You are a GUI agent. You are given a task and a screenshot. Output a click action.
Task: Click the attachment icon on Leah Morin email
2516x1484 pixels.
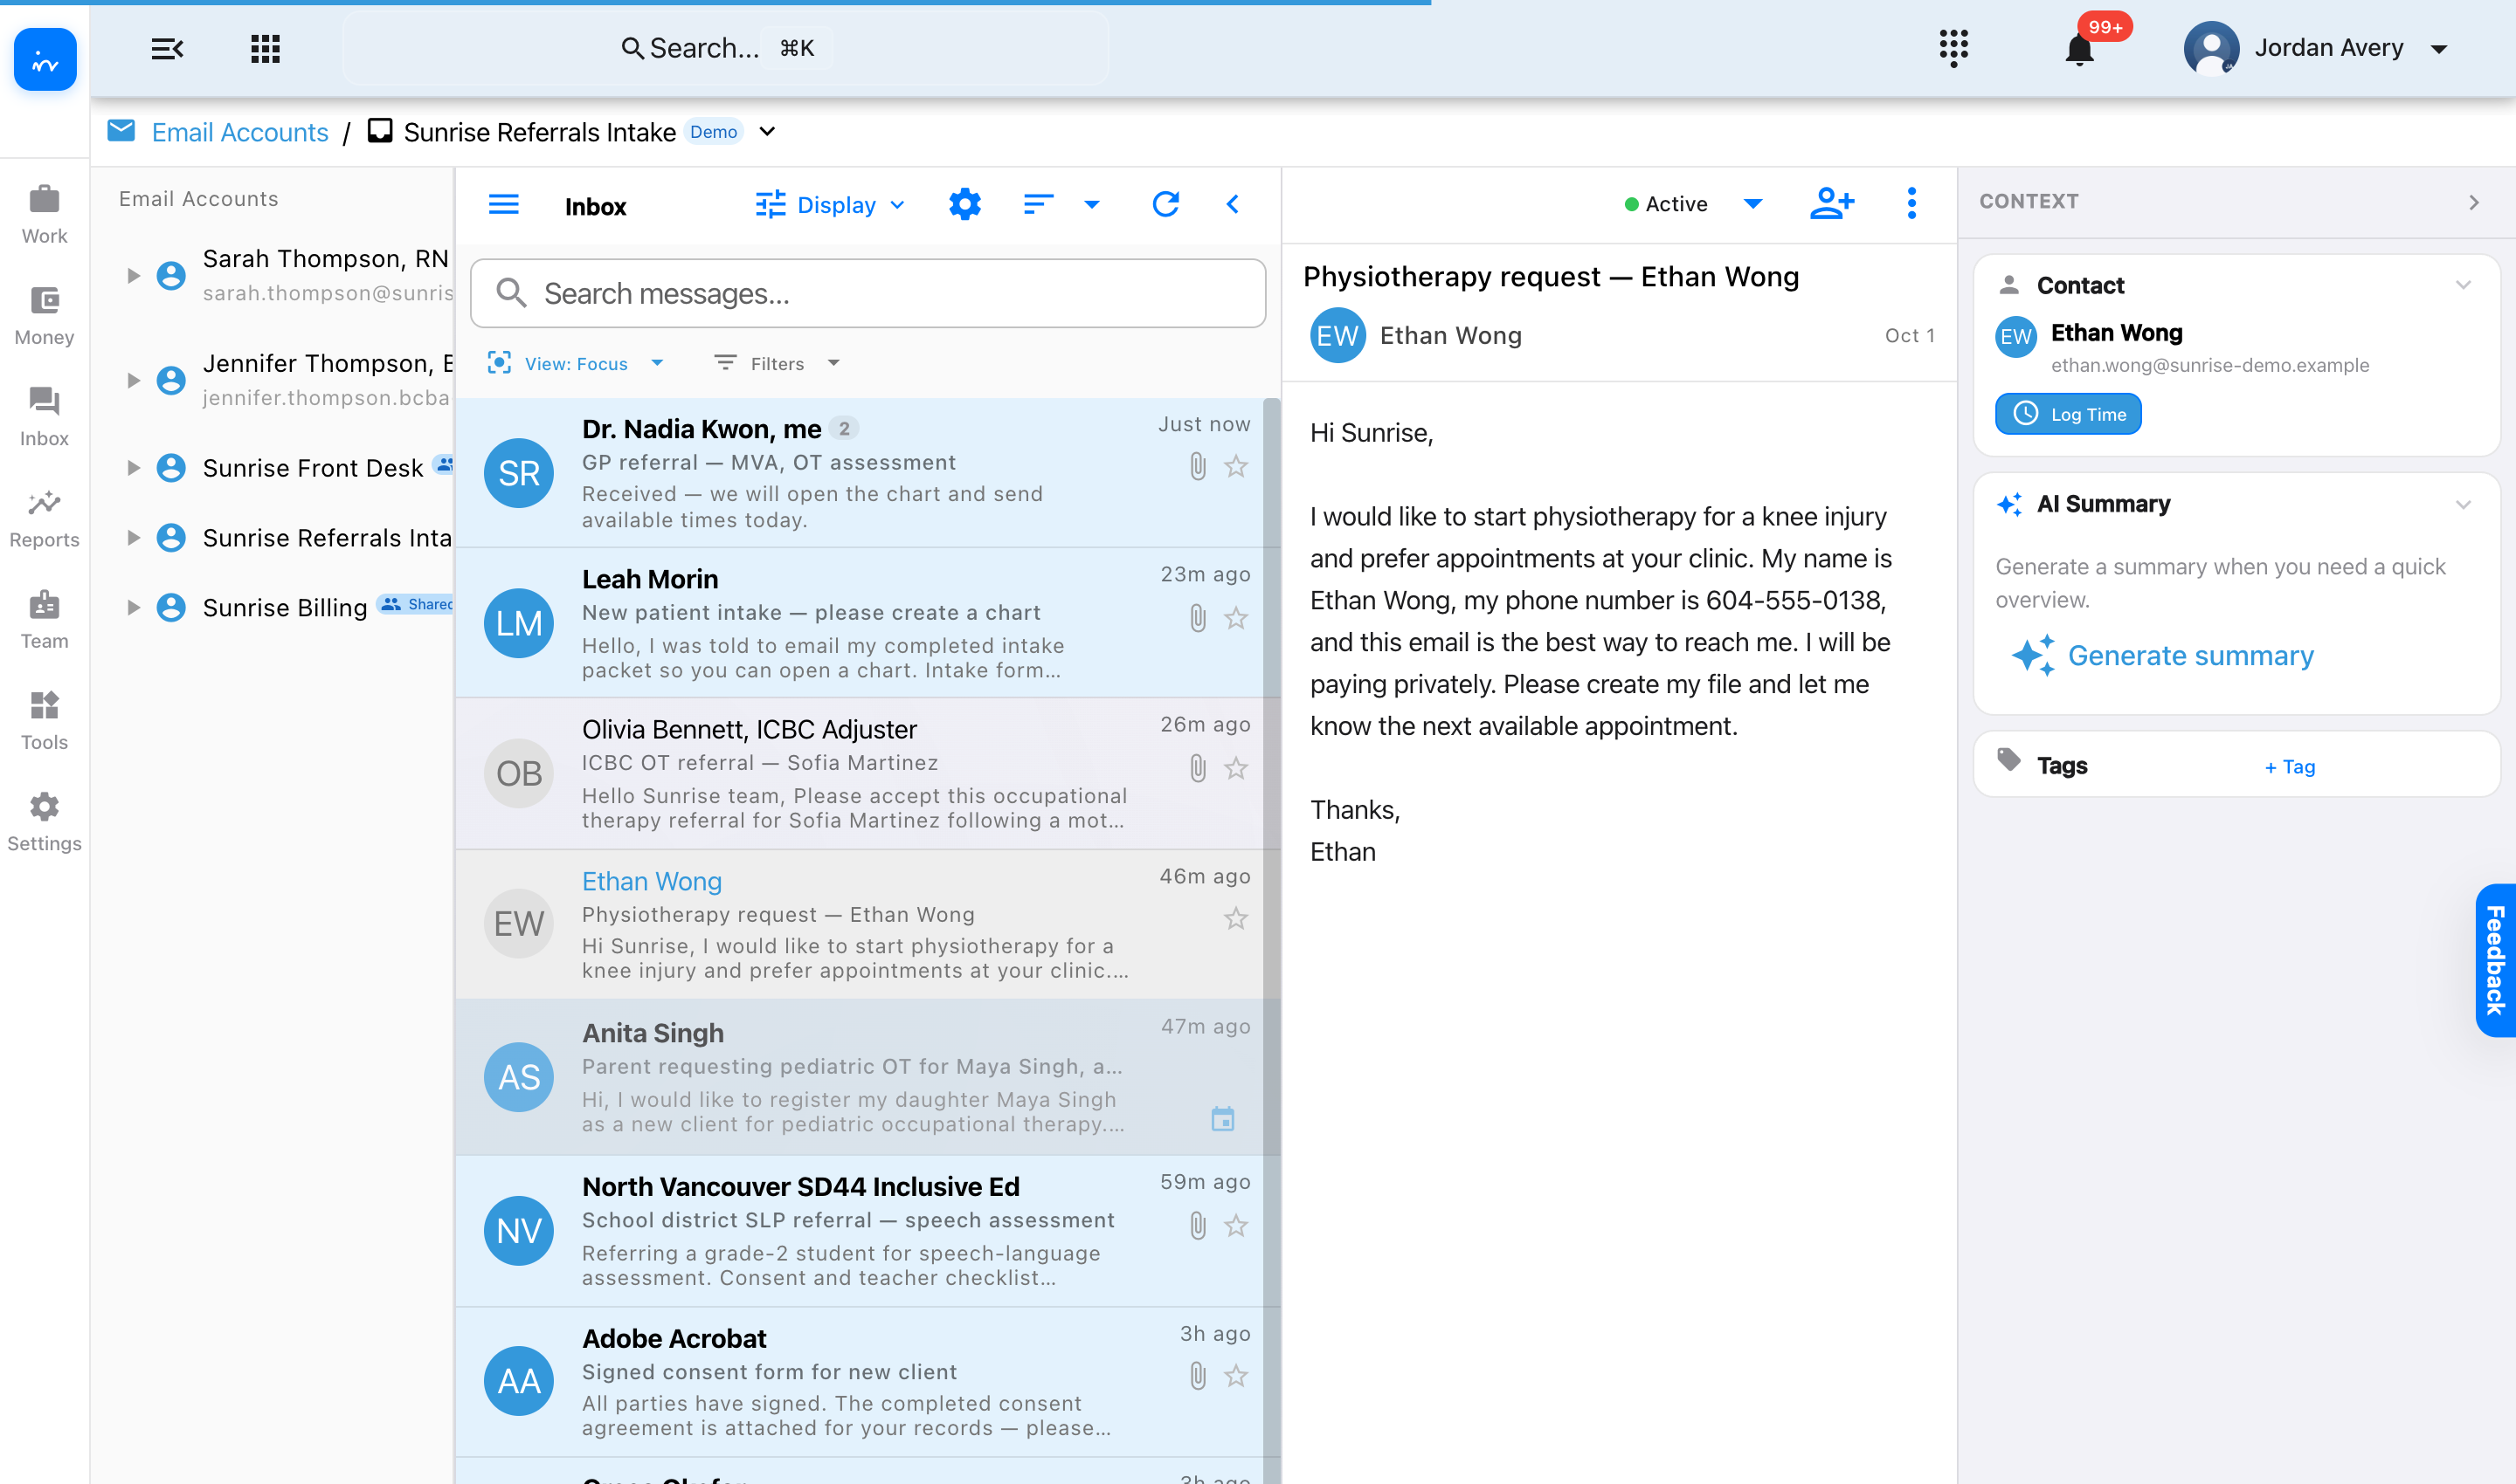point(1198,618)
